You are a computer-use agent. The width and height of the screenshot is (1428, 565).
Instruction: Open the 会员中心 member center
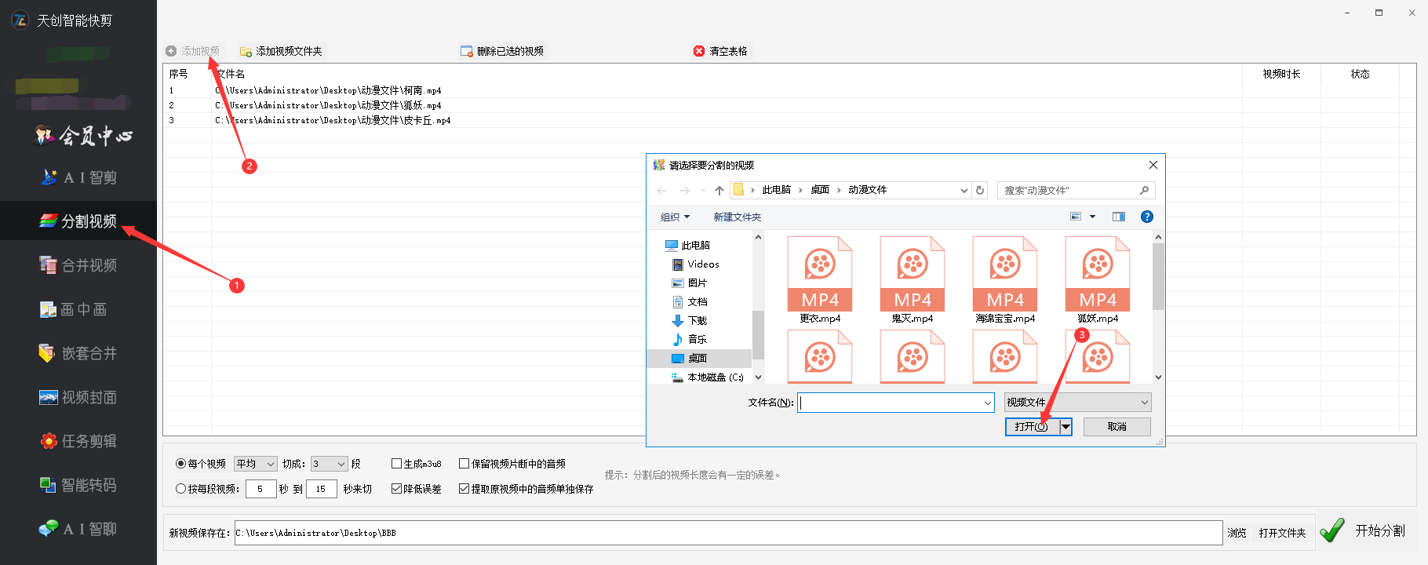coord(84,136)
